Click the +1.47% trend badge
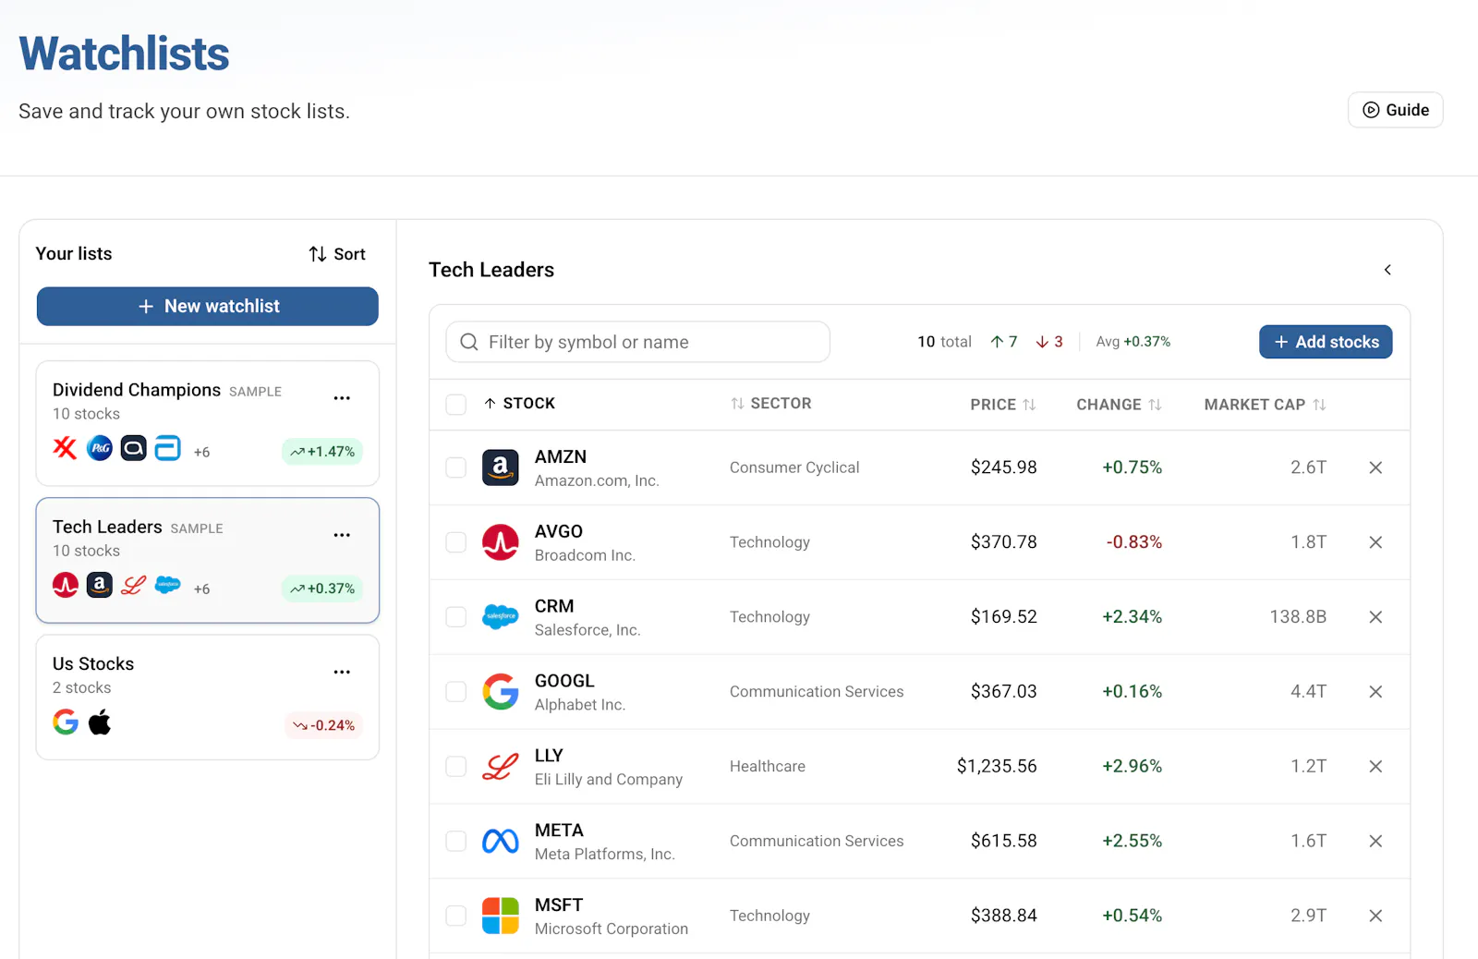Image resolution: width=1478 pixels, height=959 pixels. coord(322,452)
